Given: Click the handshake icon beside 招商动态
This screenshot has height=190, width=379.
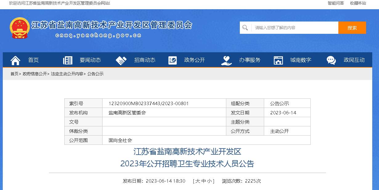Looking at the screenshot, I should (x=121, y=60).
